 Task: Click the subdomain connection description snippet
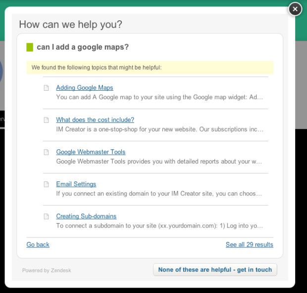coord(159,226)
